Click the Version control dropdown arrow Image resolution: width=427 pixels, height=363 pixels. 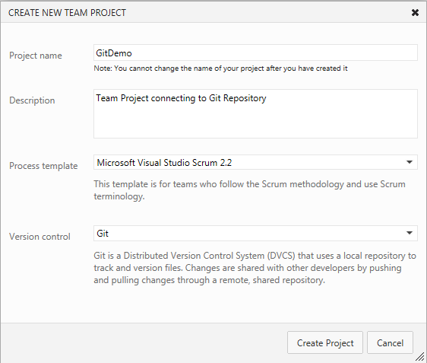[409, 233]
